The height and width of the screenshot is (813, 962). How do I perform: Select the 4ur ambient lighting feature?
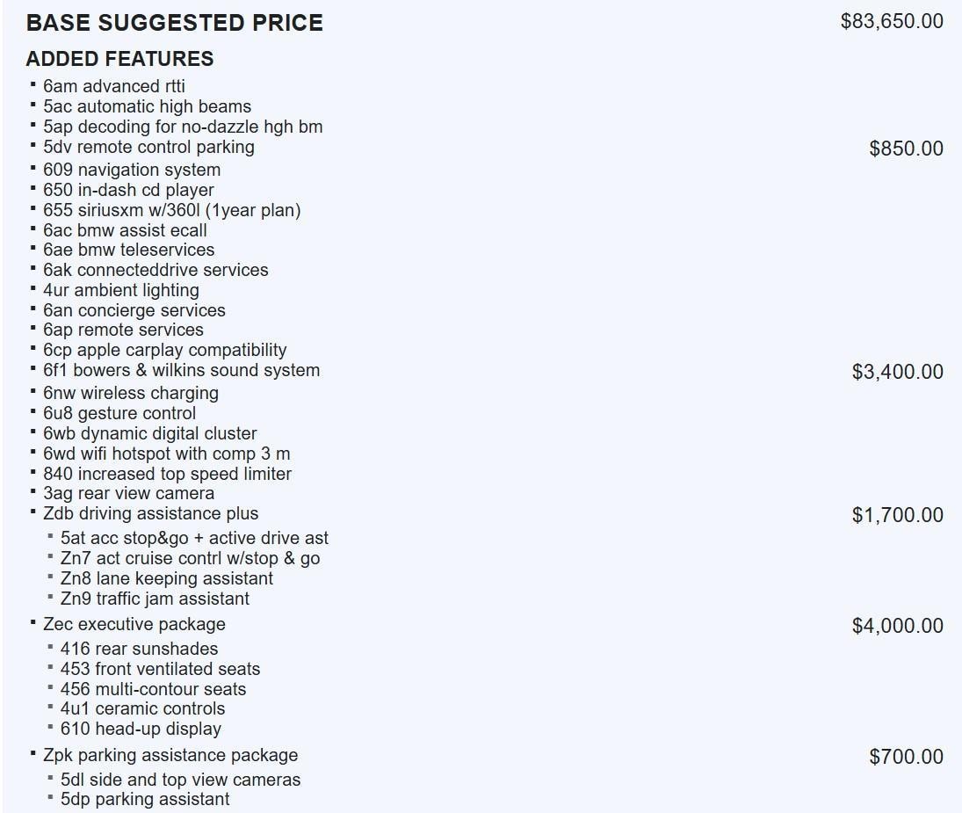(120, 290)
